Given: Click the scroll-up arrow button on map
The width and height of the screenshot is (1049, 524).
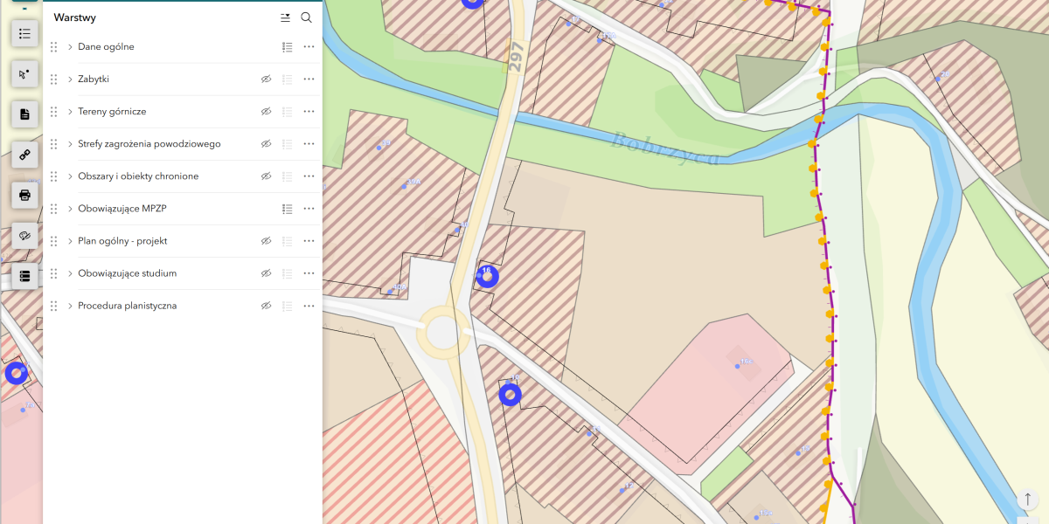Looking at the screenshot, I should click(x=1027, y=499).
